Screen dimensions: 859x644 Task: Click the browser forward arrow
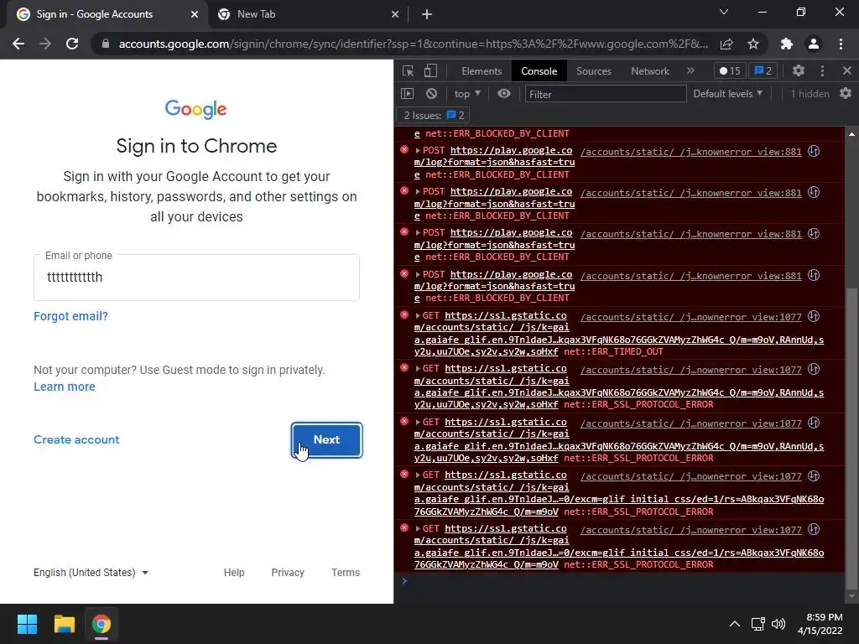(45, 44)
